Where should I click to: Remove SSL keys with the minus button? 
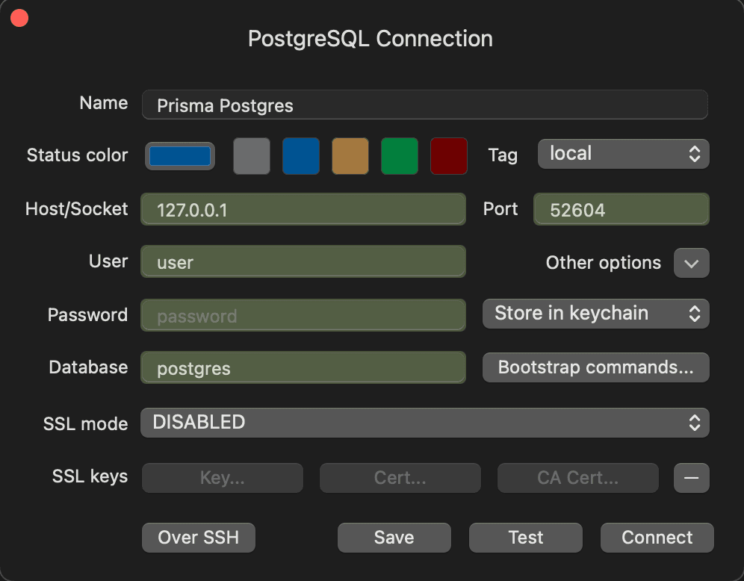(x=691, y=478)
